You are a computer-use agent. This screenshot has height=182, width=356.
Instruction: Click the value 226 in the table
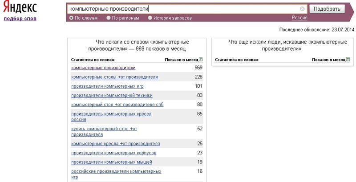point(198,77)
